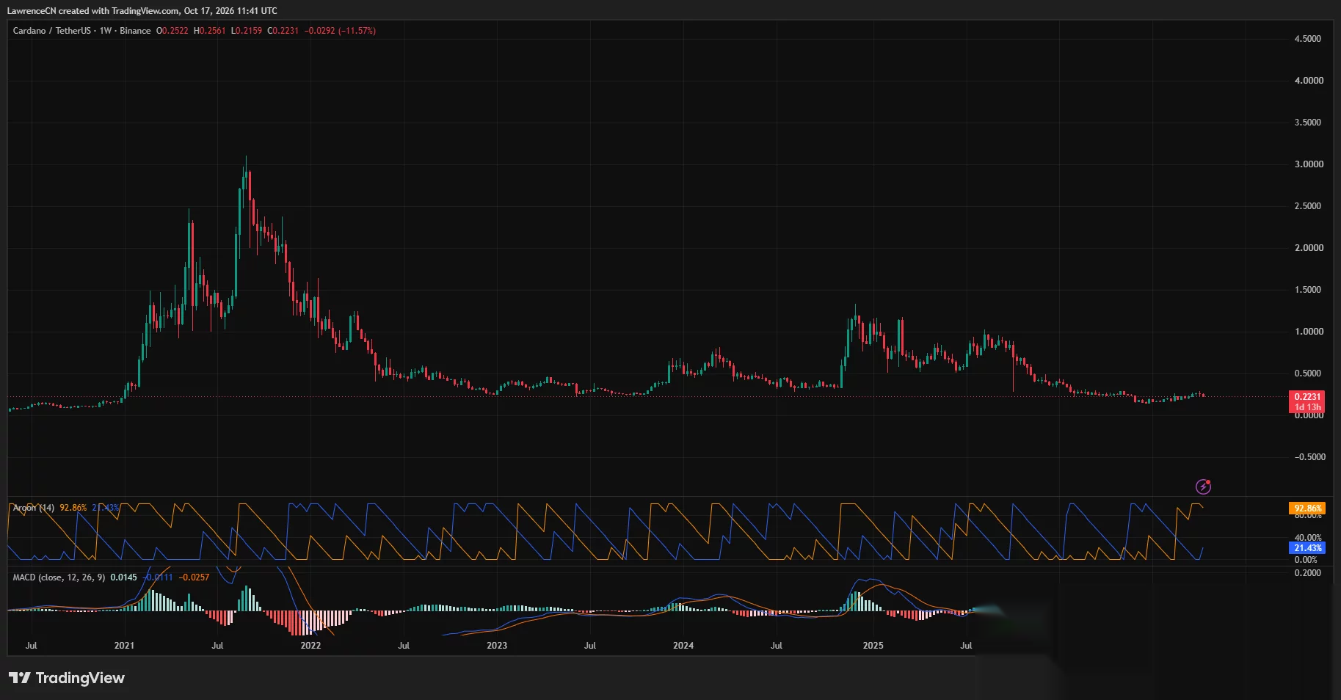Click the 2025 label on time axis
The height and width of the screenshot is (700, 1341).
tap(873, 646)
